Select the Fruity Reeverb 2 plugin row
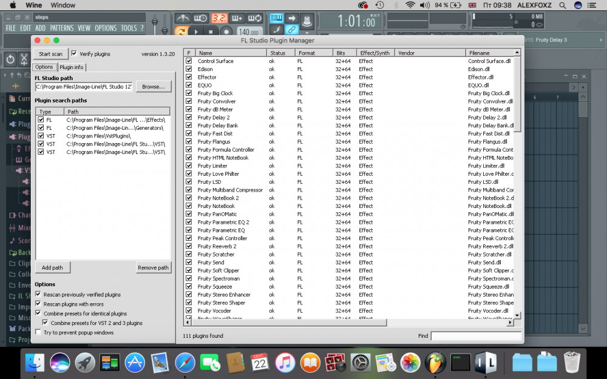Image resolution: width=607 pixels, height=379 pixels. pos(349,246)
